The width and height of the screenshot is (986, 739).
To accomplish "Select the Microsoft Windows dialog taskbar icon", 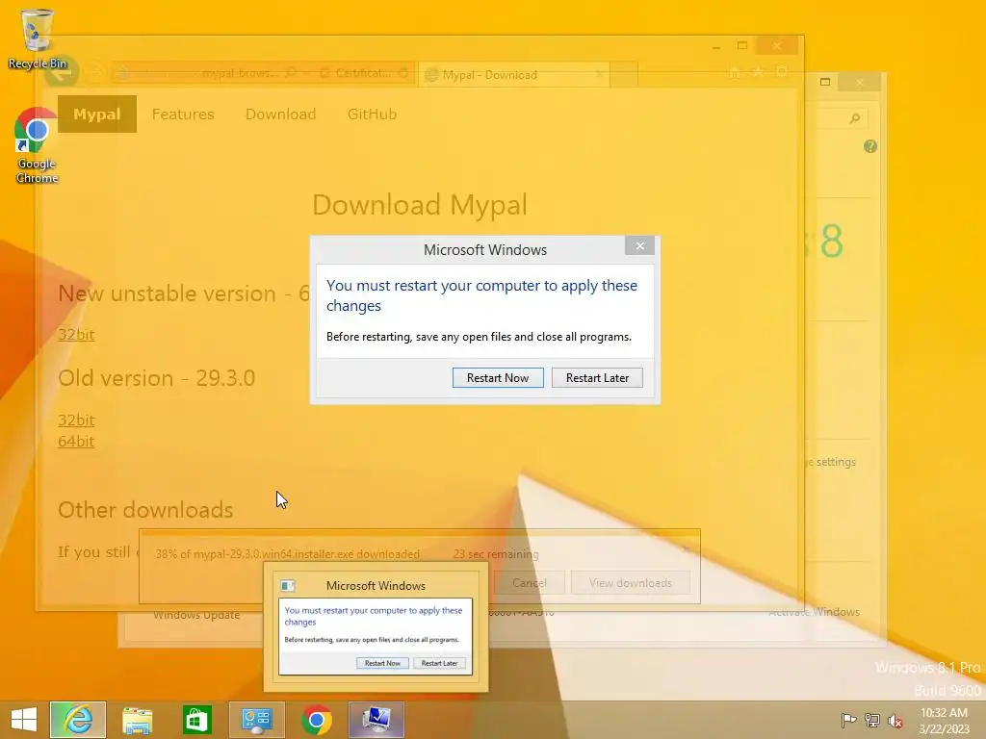I will [x=376, y=720].
